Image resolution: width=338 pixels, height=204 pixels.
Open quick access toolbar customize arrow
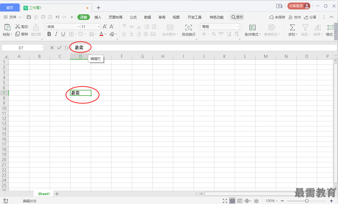[x=72, y=17]
